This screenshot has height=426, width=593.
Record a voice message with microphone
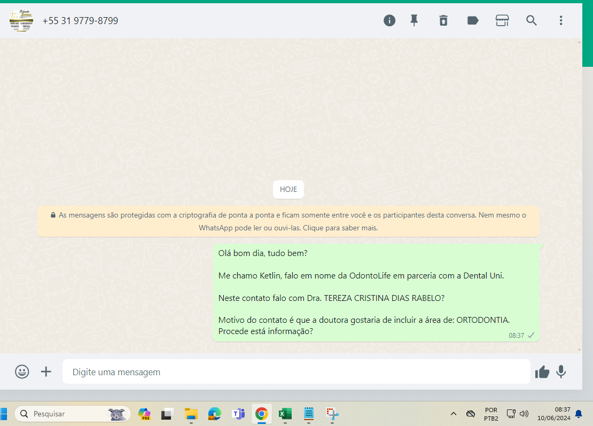(561, 371)
